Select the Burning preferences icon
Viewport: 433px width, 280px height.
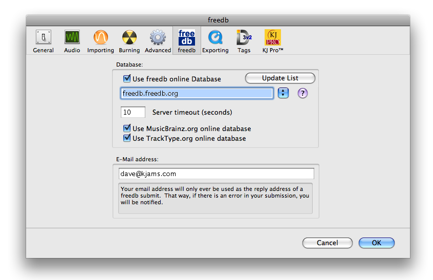point(129,41)
